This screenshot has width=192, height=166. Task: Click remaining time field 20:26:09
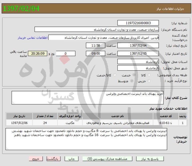click(38, 54)
